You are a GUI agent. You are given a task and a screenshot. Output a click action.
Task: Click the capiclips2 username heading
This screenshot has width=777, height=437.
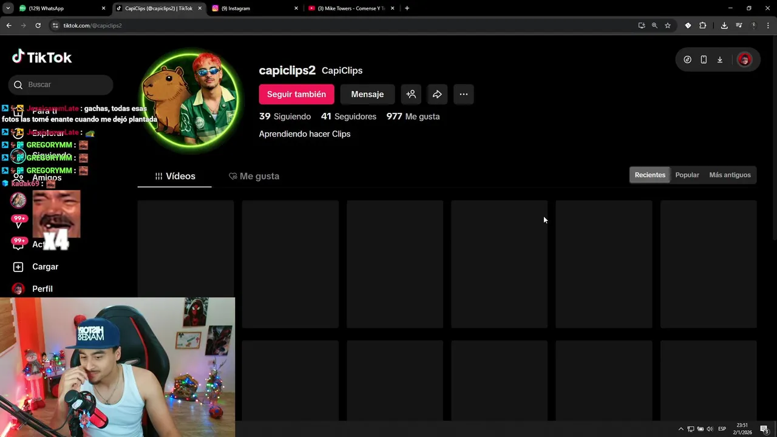(x=287, y=70)
